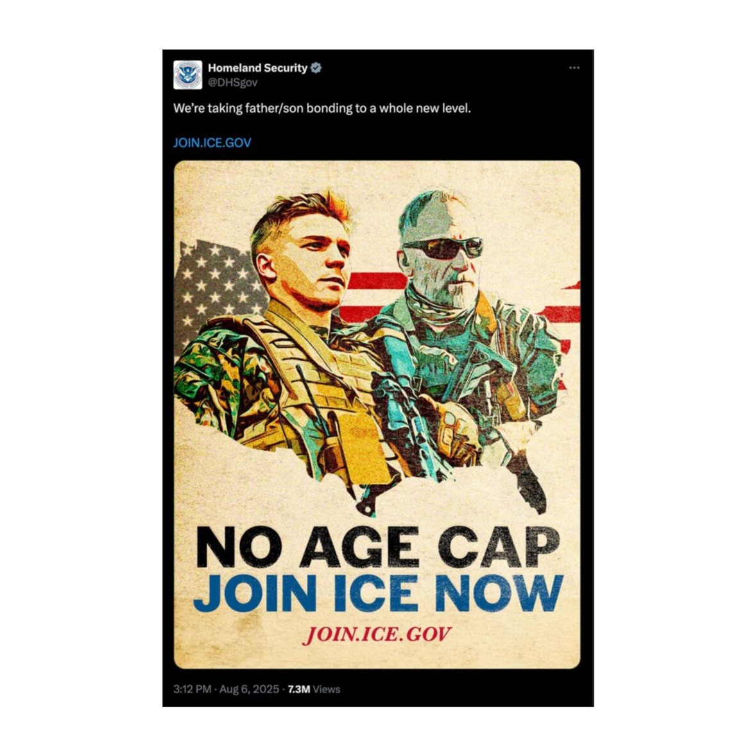Select the tweet text about father/son bonding
Image resolution: width=756 pixels, height=756 pixels.
coord(322,108)
